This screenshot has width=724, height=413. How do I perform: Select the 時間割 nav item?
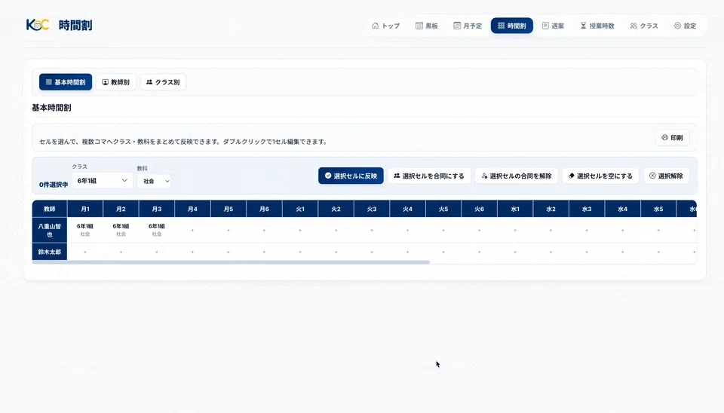[511, 26]
